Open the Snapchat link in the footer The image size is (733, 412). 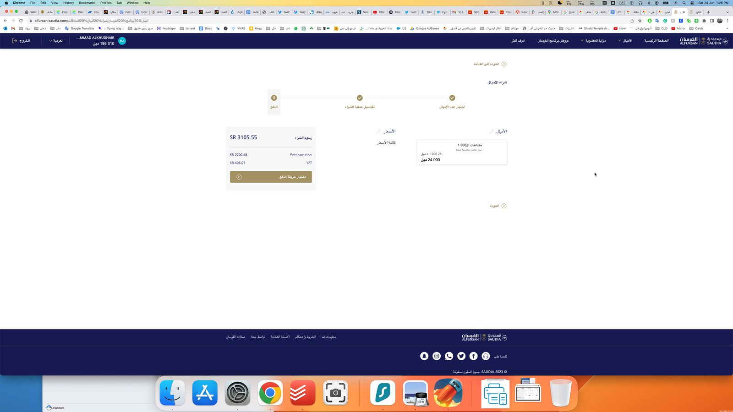[x=424, y=356]
